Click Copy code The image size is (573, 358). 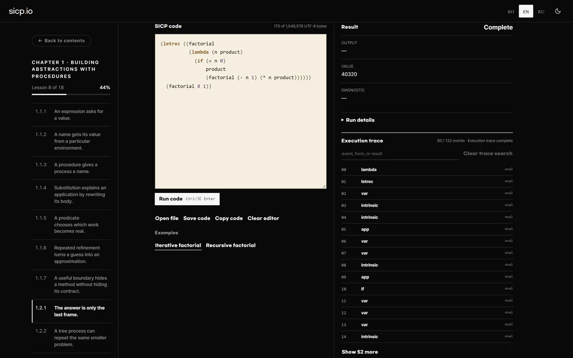pos(229,218)
